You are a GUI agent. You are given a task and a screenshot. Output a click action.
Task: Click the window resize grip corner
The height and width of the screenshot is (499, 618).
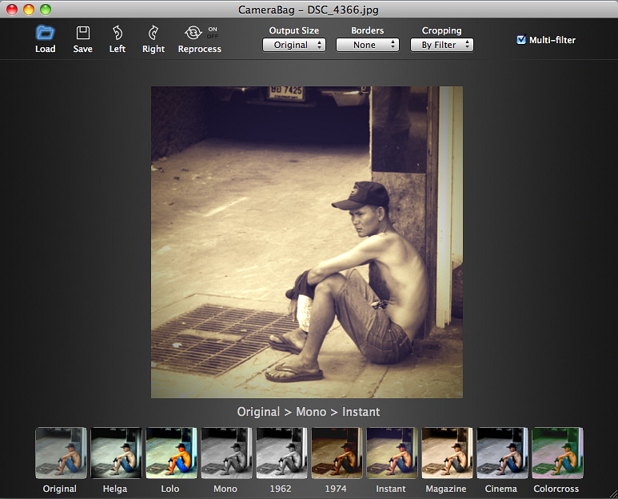point(613,494)
